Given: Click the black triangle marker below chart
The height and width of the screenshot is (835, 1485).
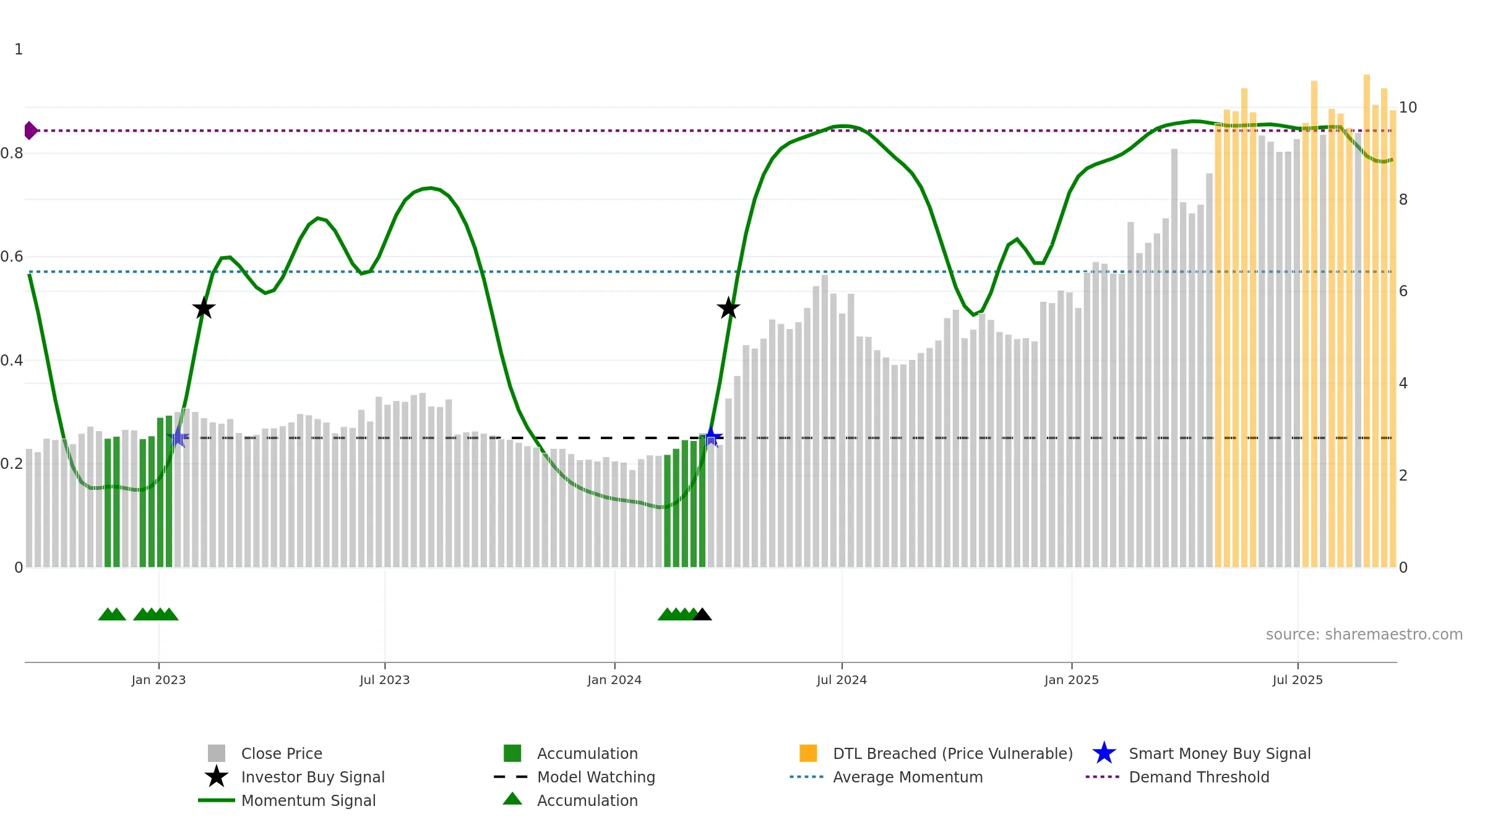Looking at the screenshot, I should click(702, 615).
